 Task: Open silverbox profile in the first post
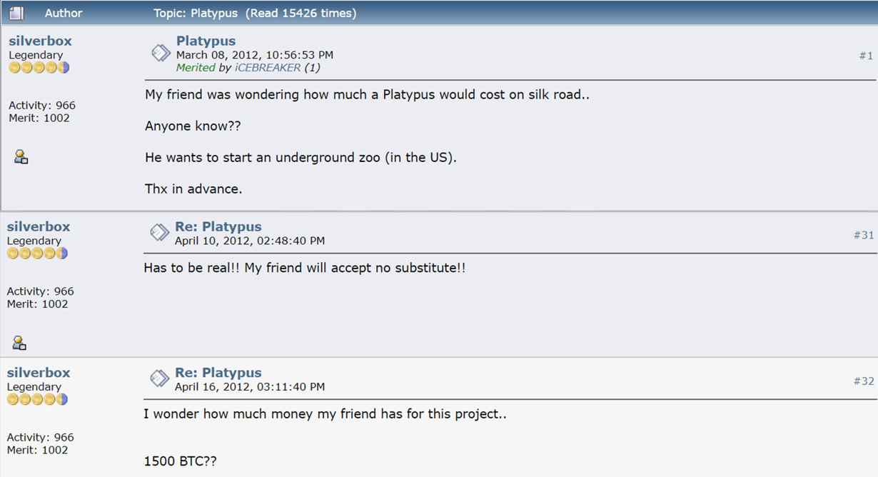pyautogui.click(x=40, y=41)
